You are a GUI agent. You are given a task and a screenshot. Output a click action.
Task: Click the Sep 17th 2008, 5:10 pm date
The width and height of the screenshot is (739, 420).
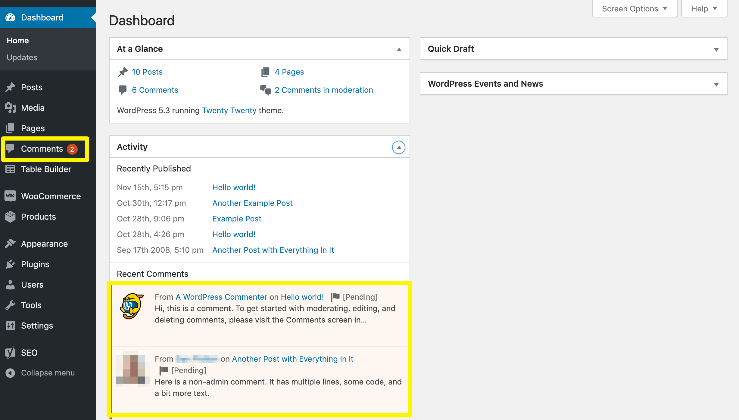coord(160,250)
